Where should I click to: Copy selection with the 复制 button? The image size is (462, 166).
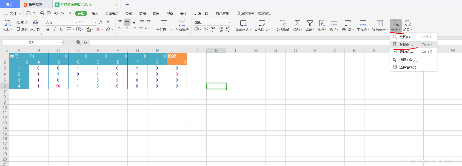[22, 29]
